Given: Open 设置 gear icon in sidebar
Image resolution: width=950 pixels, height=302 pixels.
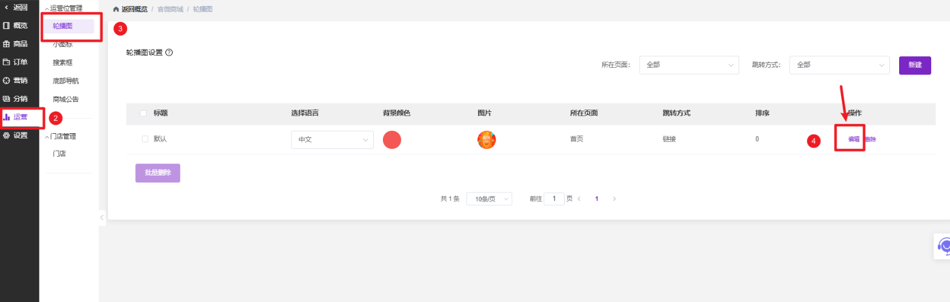Looking at the screenshot, I should click(x=7, y=136).
